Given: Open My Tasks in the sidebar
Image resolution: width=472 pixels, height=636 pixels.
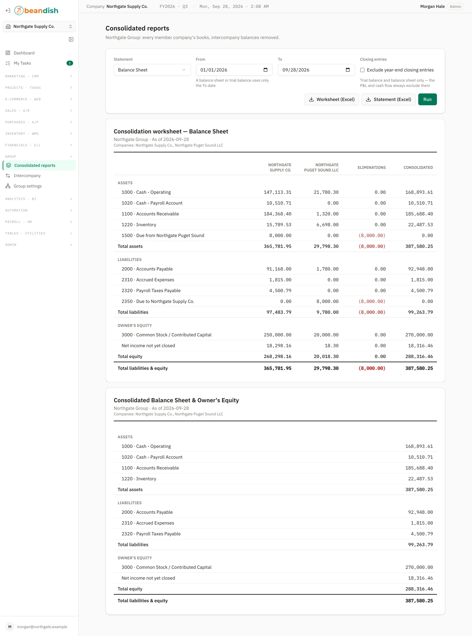Looking at the screenshot, I should pyautogui.click(x=39, y=63).
